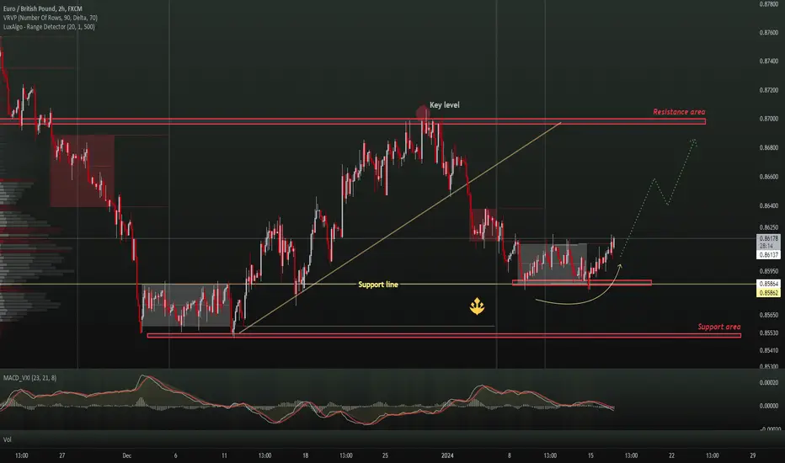The height and width of the screenshot is (463, 785).
Task: Click the current price label 0.86178
Action: 768,239
